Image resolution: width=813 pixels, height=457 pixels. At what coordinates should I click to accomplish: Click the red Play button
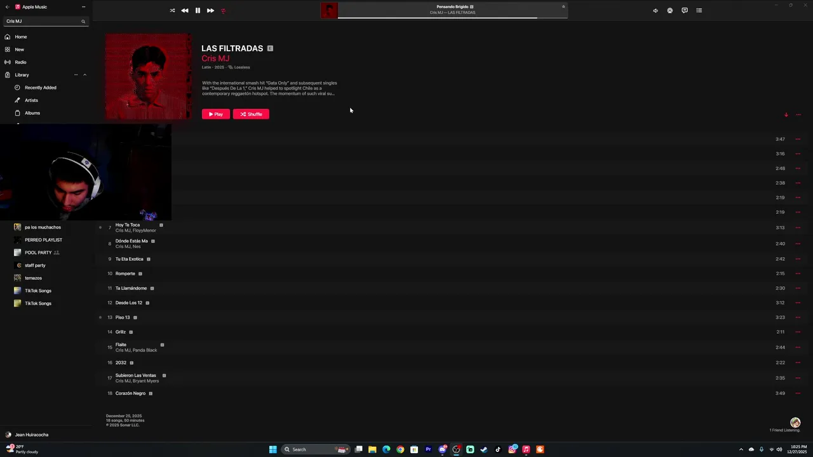(x=216, y=114)
